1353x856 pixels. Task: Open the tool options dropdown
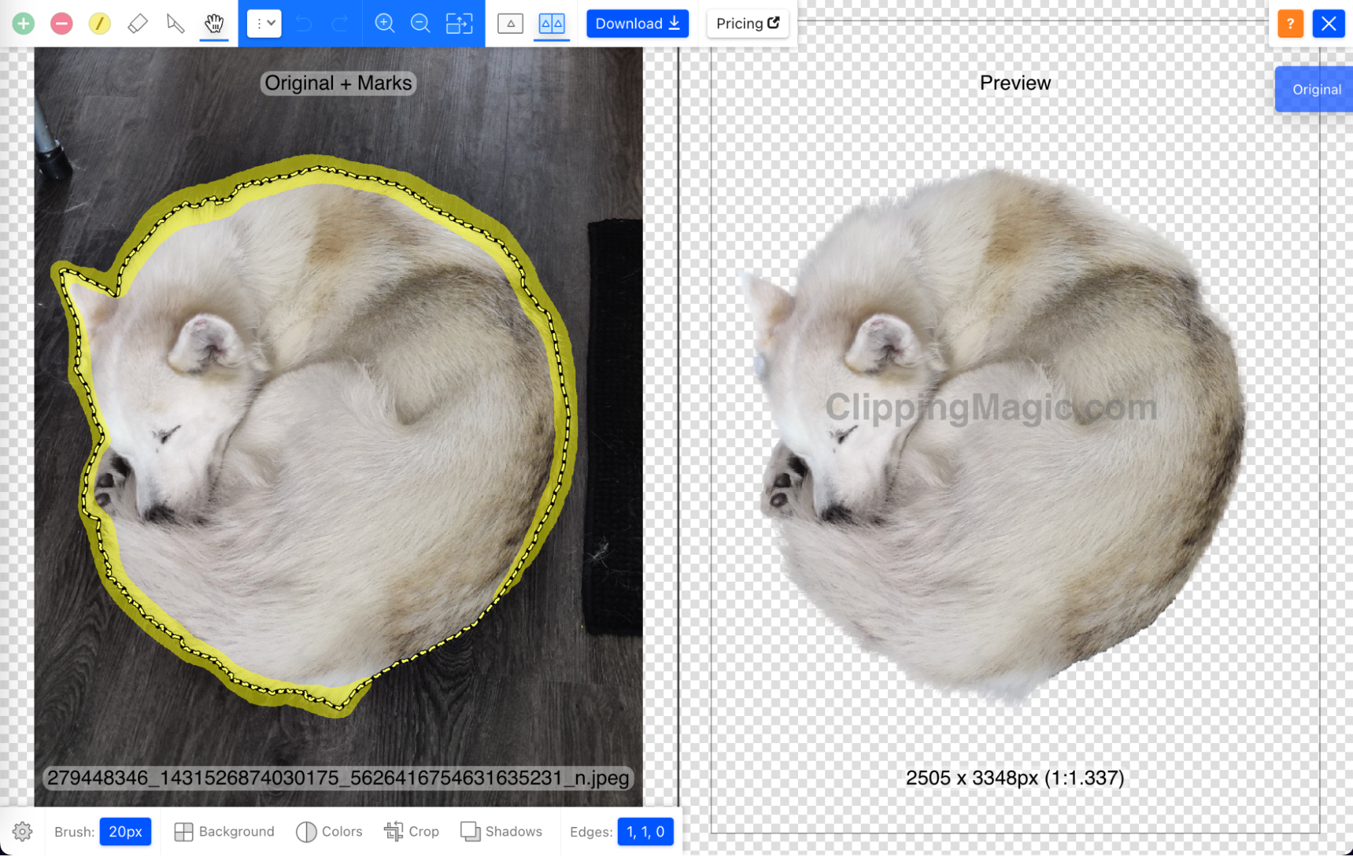(x=263, y=23)
